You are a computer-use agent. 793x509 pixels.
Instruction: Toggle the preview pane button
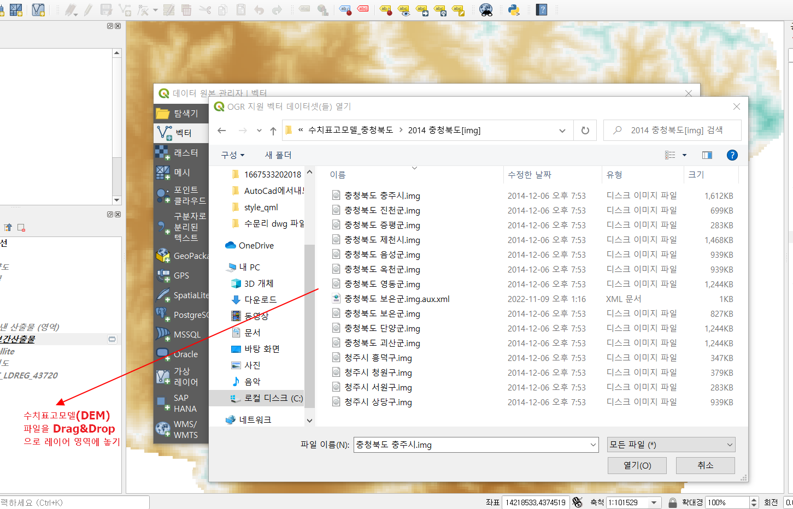pyautogui.click(x=707, y=155)
